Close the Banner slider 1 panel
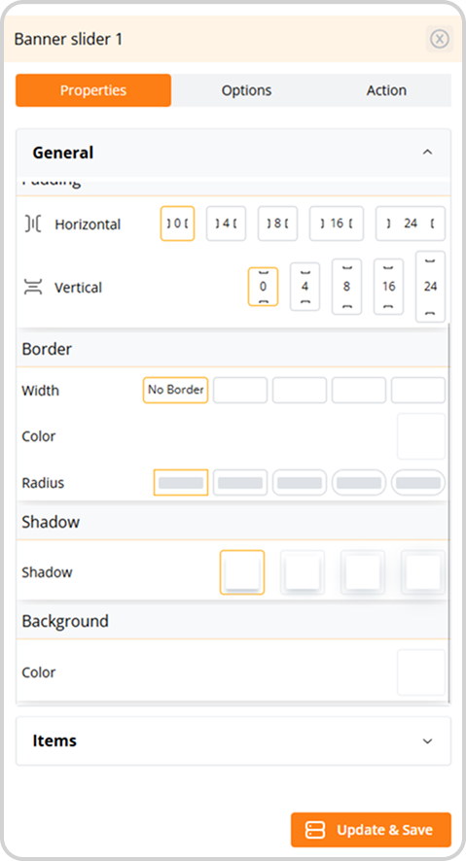The width and height of the screenshot is (466, 861). point(439,39)
